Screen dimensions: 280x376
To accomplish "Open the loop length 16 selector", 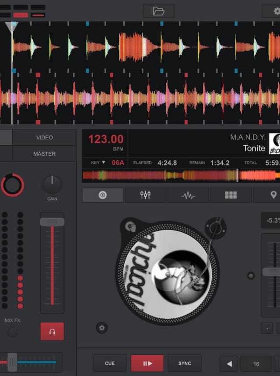I will click(x=256, y=364).
